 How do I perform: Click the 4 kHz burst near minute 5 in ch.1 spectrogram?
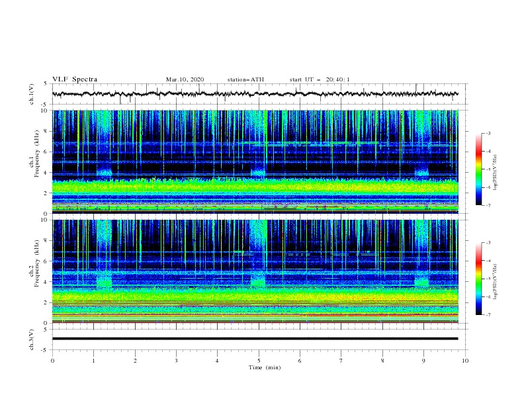pos(258,172)
